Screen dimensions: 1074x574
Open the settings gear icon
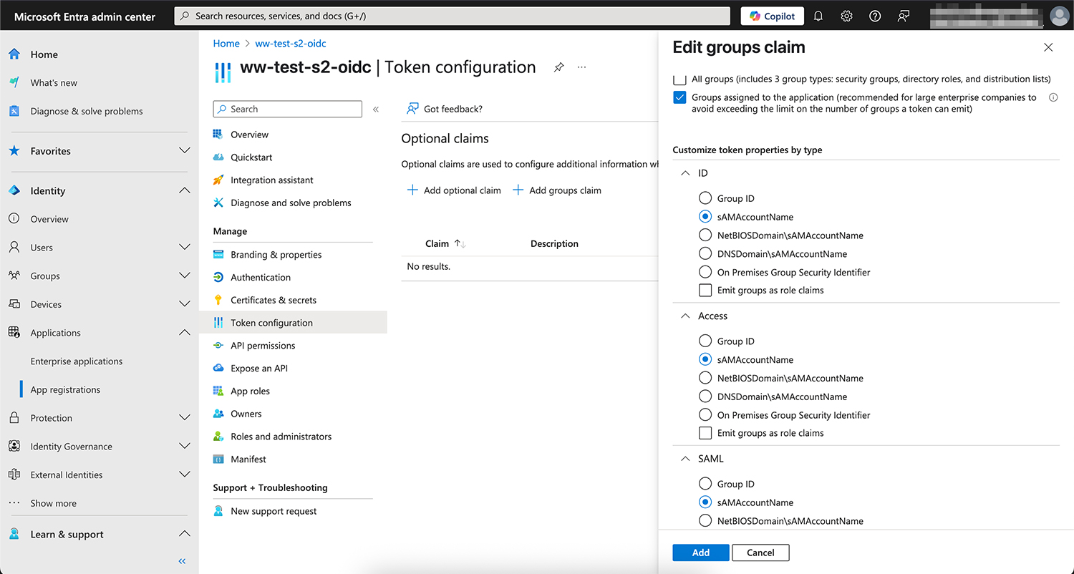tap(846, 16)
